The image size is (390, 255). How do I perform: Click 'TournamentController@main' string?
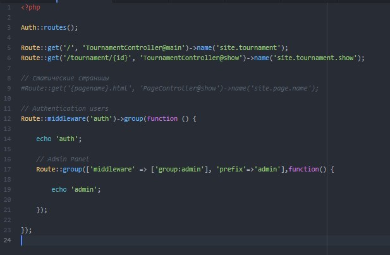(135, 47)
